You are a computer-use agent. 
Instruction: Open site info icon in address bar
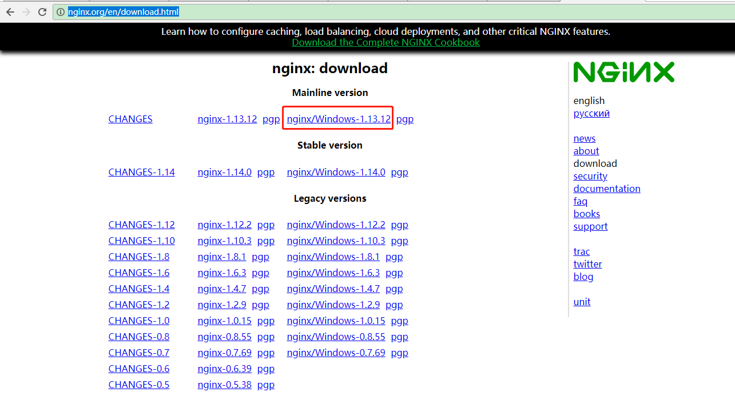[x=61, y=11]
